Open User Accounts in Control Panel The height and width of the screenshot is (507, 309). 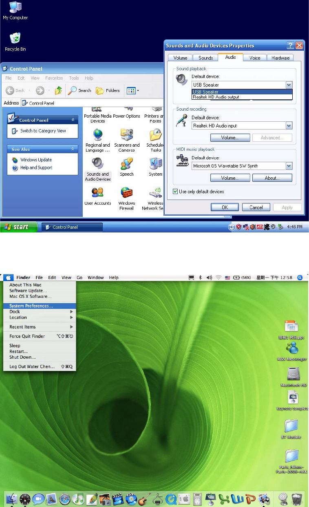point(97,196)
